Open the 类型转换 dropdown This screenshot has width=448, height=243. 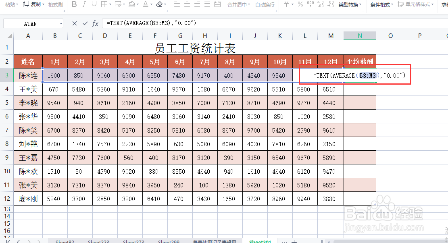tap(350, 4)
